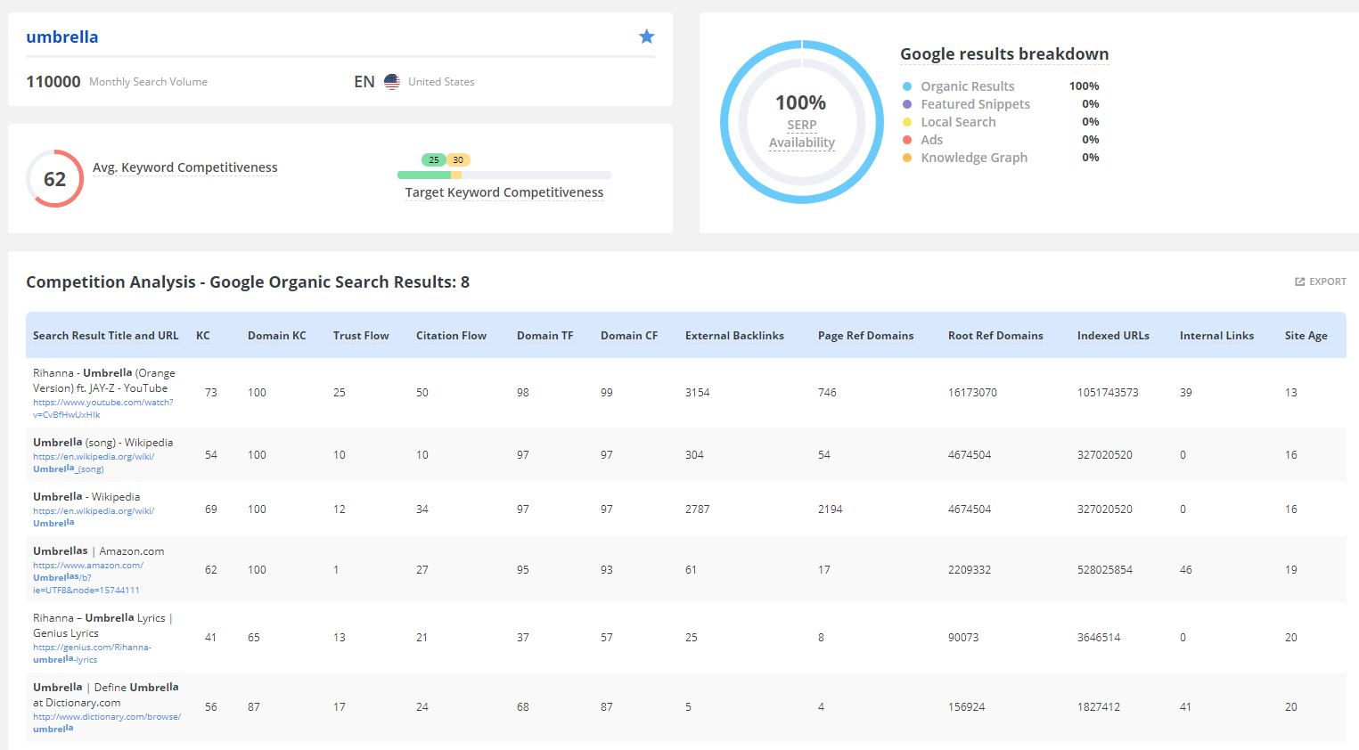Screen dimensions: 1359x750
Task: Click Umbrella (song) - Wikipedia title
Action: pyautogui.click(x=103, y=443)
